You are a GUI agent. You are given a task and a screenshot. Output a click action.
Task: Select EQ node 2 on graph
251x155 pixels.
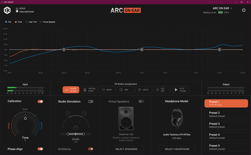tap(142, 49)
